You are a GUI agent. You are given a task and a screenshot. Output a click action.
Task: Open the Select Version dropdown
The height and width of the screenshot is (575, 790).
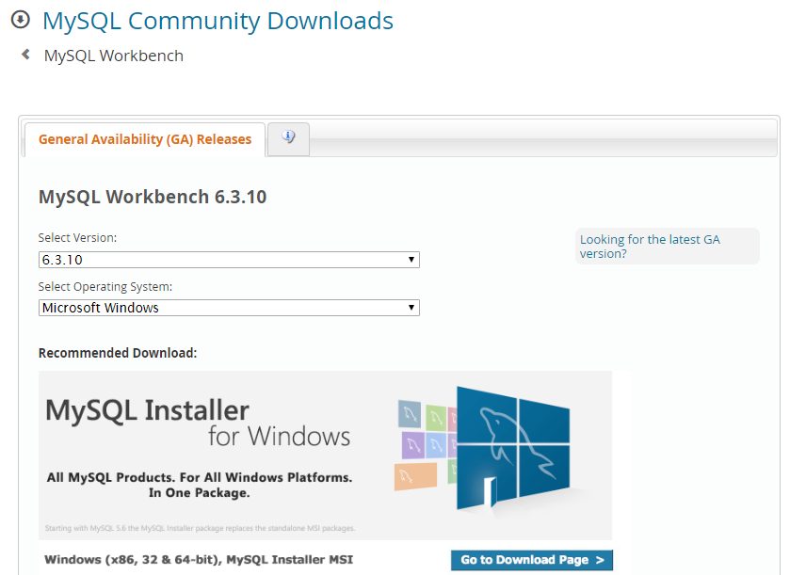tap(226, 259)
